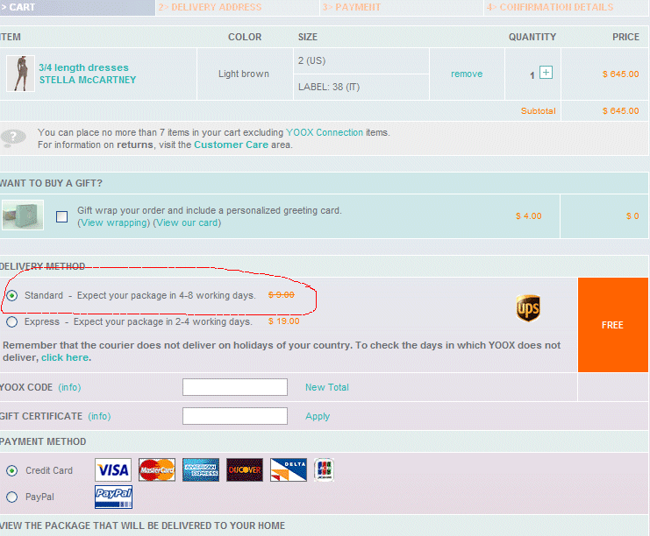
Task: Go to the Cart step tab
Action: 77,8
